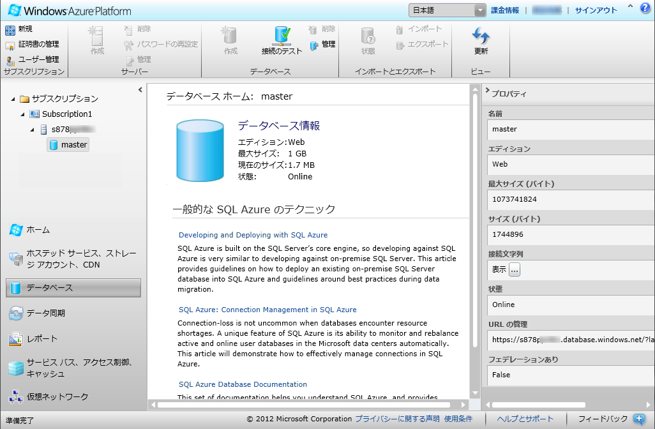Click the content vertical scrollbar thumb
Screen dimensions: 655x429
click(475, 220)
